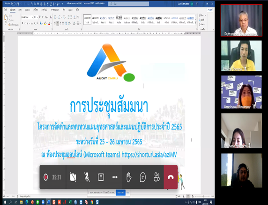Open the paragraph borders icon
The height and width of the screenshot is (205, 268).
coord(78,23)
